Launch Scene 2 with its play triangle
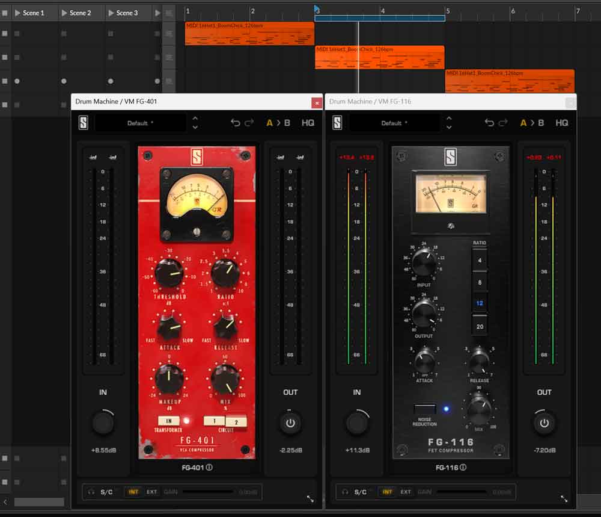The width and height of the screenshot is (601, 517). point(64,13)
